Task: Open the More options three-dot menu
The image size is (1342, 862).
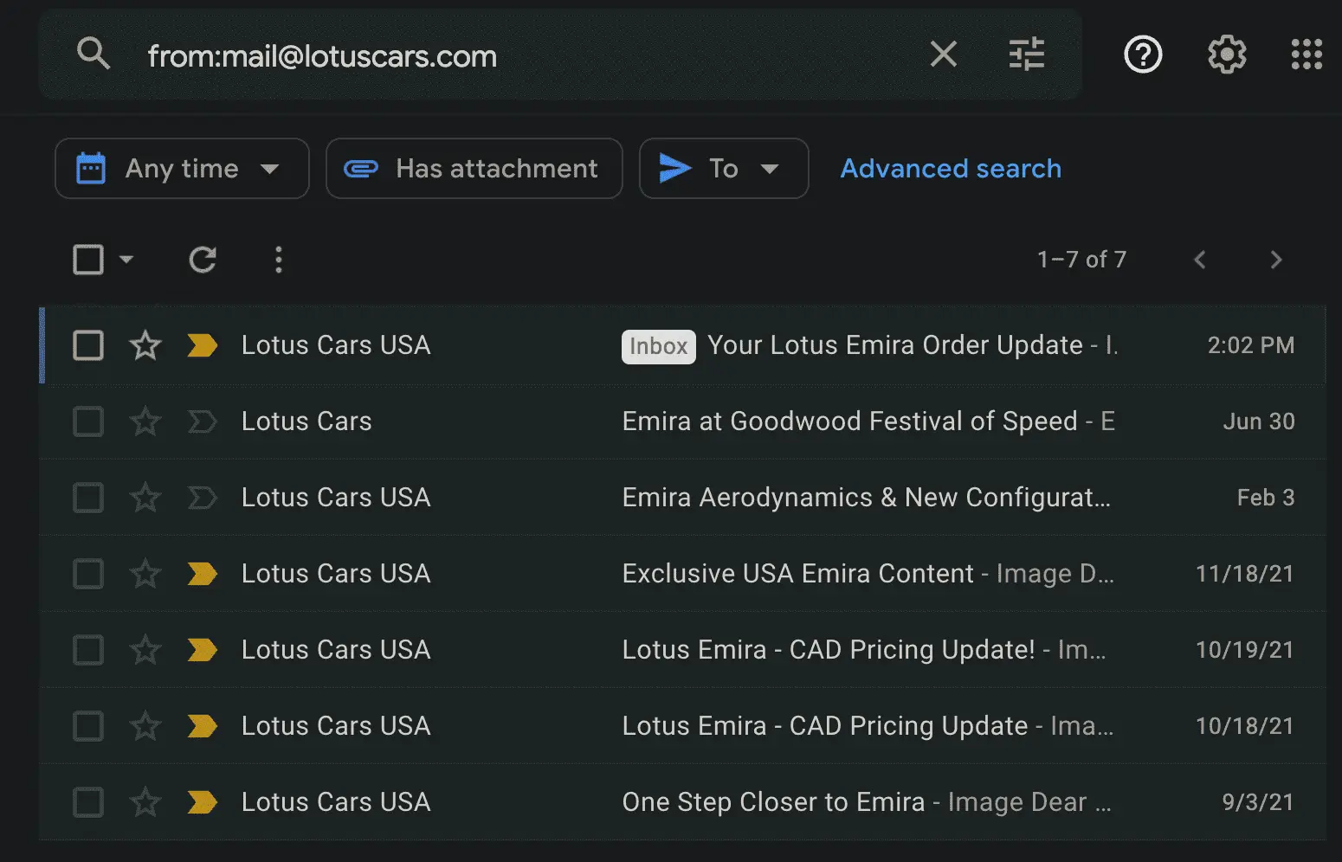Action: point(278,260)
